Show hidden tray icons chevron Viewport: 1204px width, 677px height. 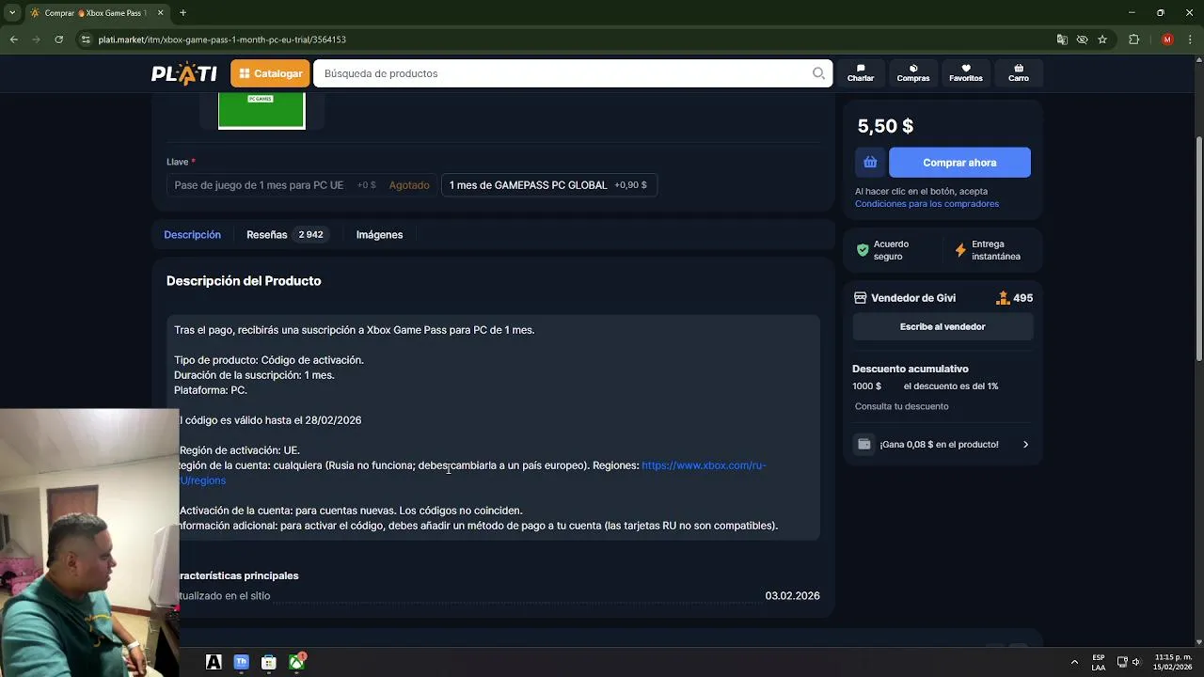point(1074,662)
